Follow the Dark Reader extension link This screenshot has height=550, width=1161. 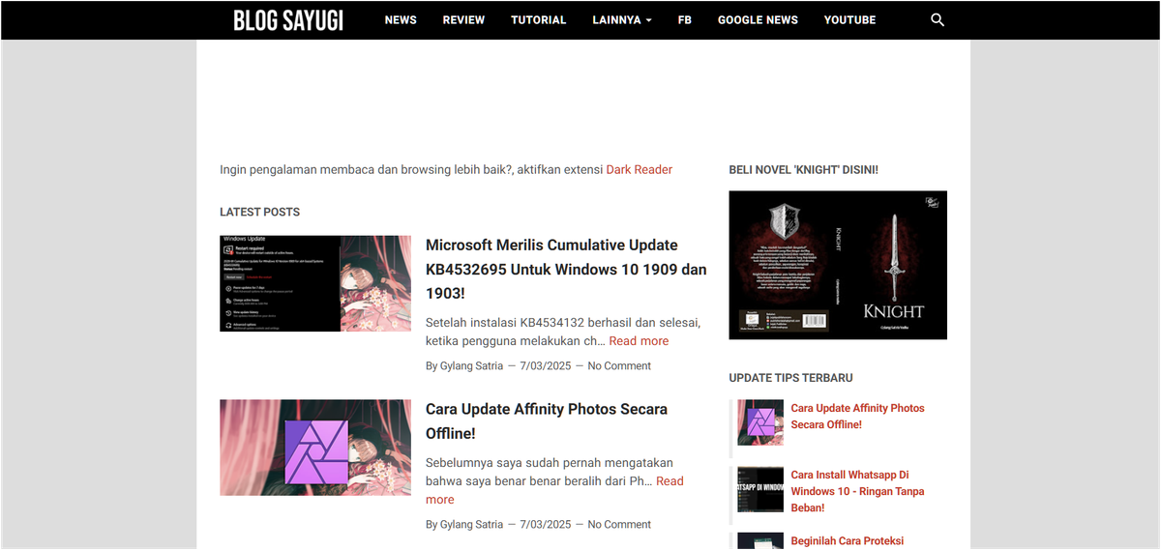click(x=639, y=169)
